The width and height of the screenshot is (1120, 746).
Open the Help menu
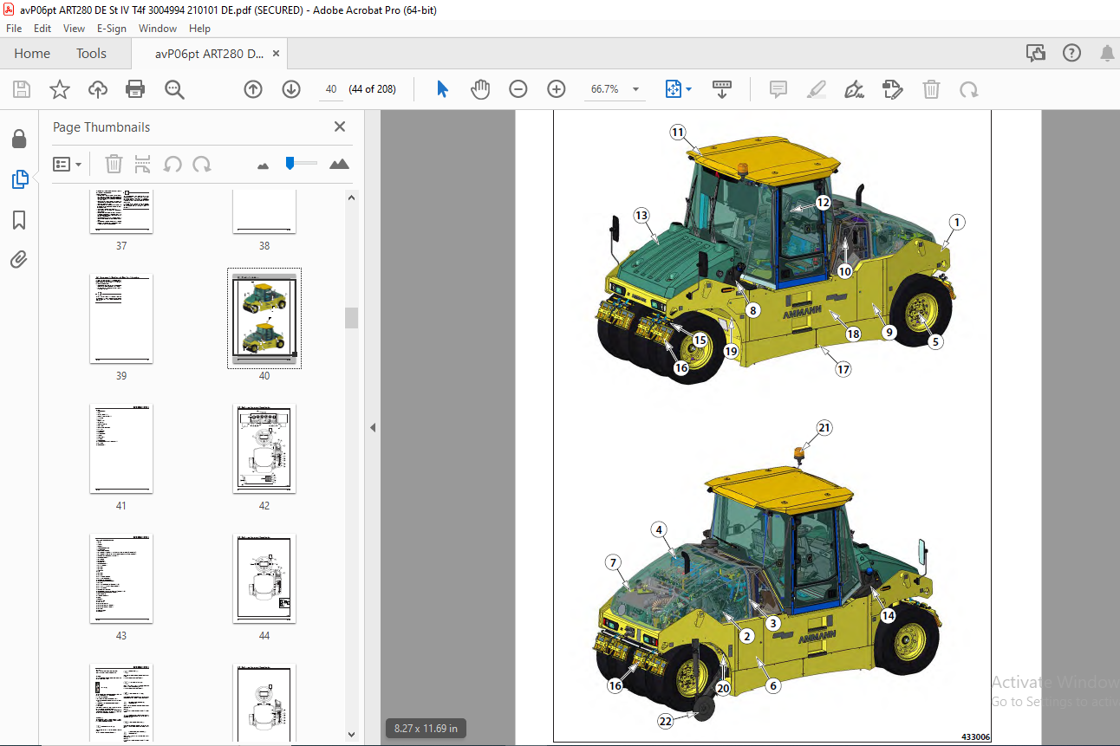click(199, 29)
